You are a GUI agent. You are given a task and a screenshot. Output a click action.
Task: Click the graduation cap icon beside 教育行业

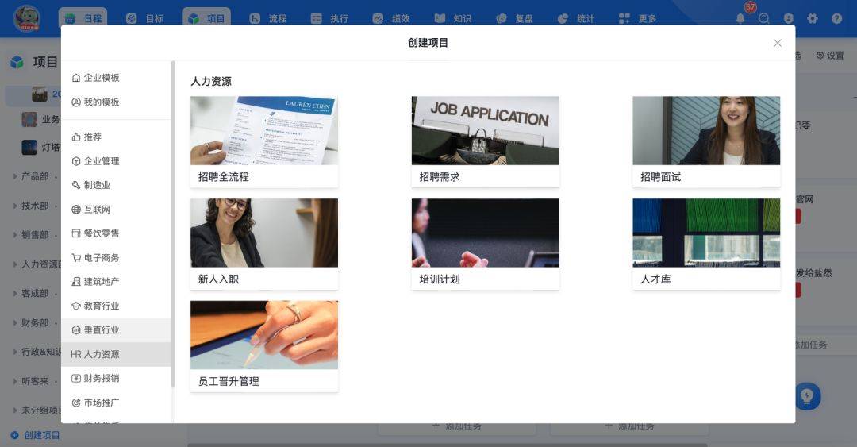click(76, 306)
